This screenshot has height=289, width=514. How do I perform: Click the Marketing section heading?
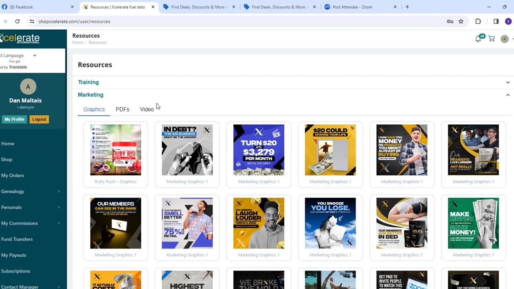(x=90, y=95)
